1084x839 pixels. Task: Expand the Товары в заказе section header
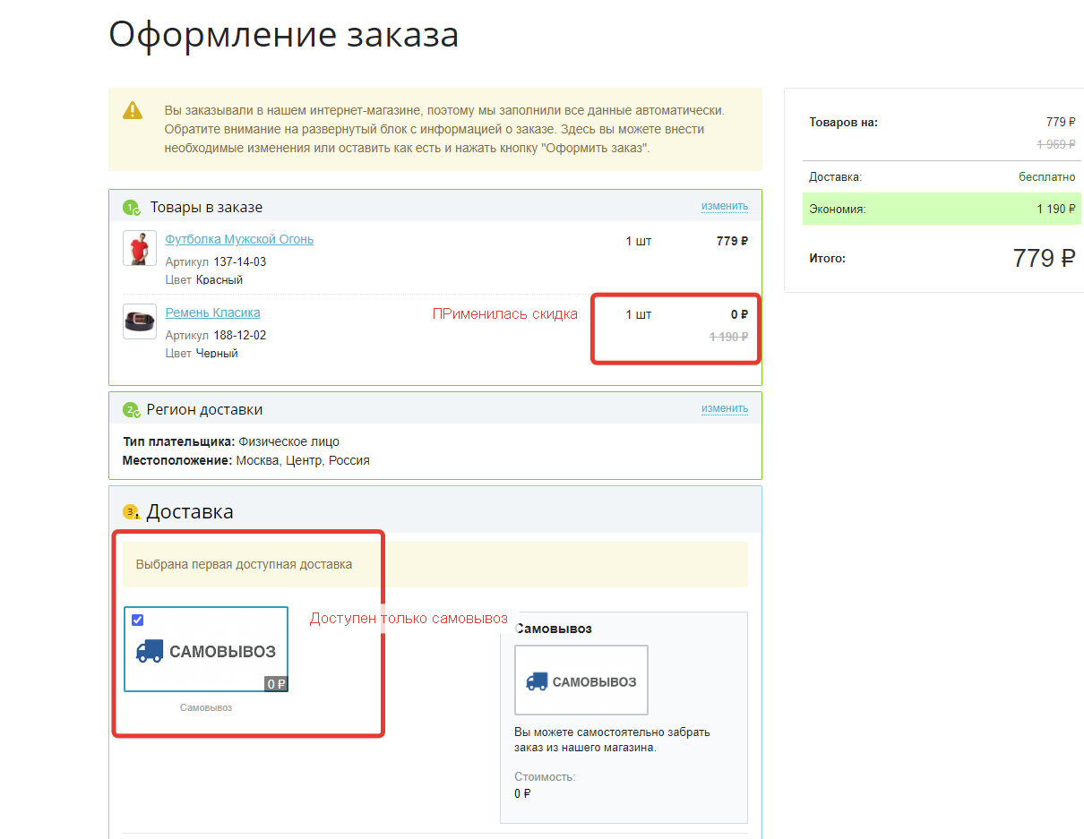click(207, 207)
